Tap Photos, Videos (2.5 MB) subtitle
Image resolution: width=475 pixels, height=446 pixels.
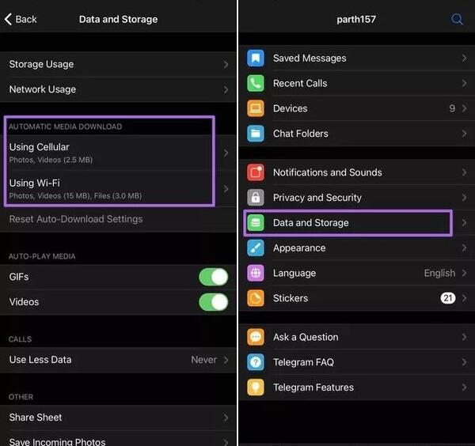[51, 160]
